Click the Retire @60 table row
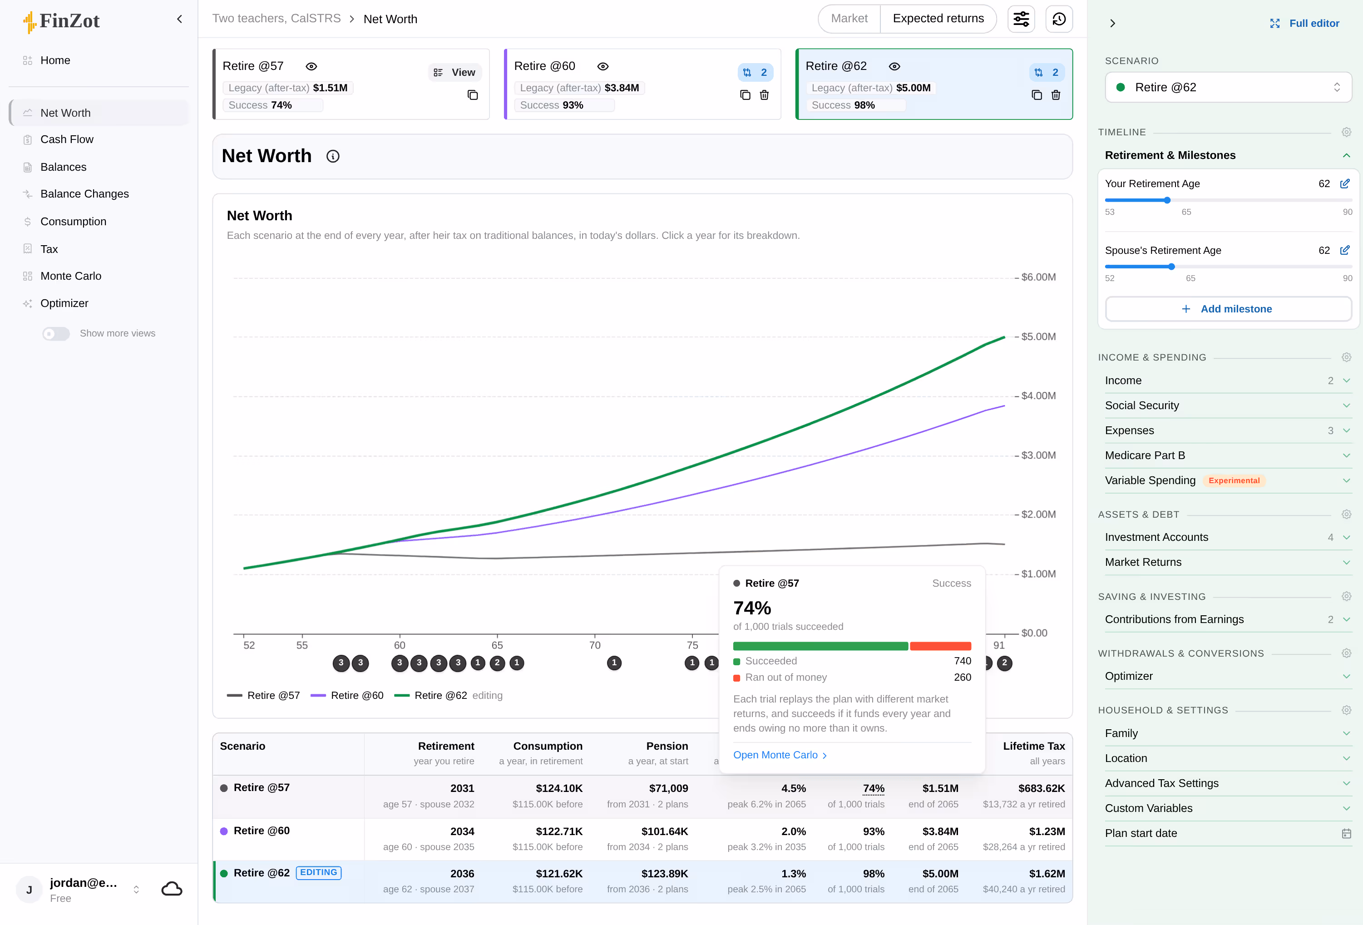This screenshot has width=1363, height=925. tap(642, 839)
